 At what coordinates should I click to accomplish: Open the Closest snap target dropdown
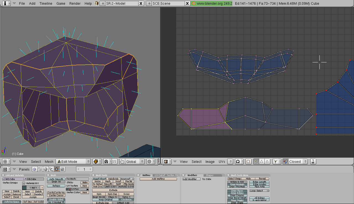(x=298, y=161)
